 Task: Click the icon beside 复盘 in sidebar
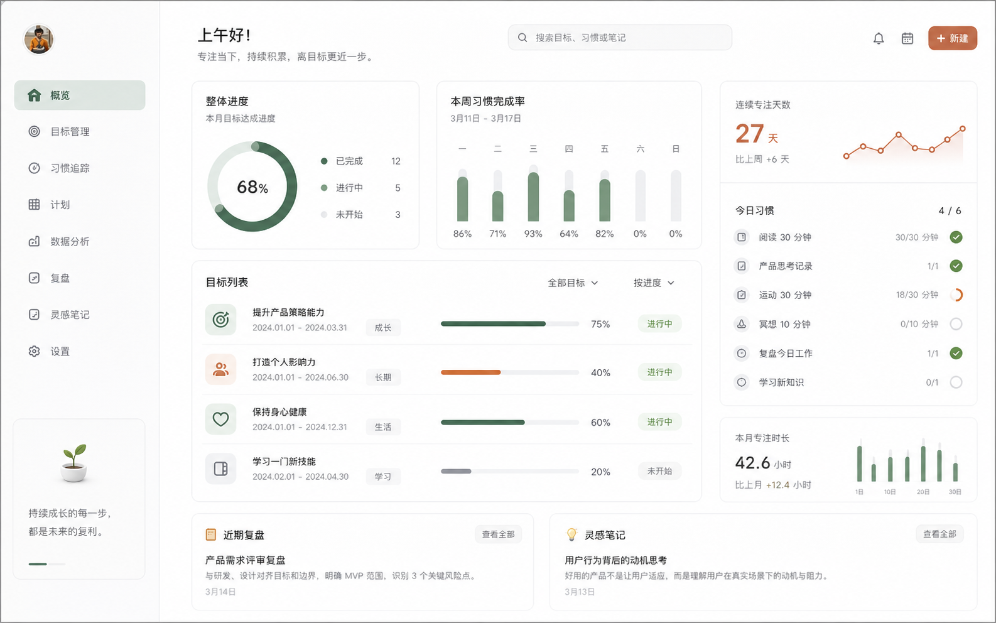34,278
